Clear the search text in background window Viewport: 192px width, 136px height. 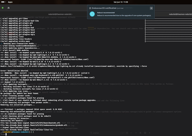(x=127, y=133)
